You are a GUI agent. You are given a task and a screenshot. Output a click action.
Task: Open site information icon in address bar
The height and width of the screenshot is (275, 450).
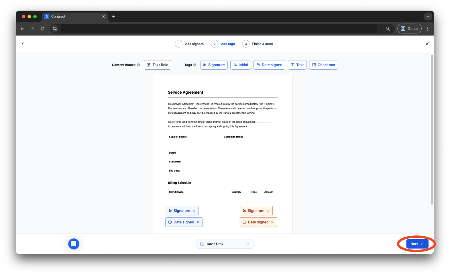[55, 29]
